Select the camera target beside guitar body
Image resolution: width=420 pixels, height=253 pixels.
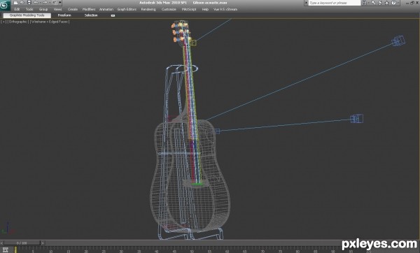pyautogui.click(x=217, y=131)
